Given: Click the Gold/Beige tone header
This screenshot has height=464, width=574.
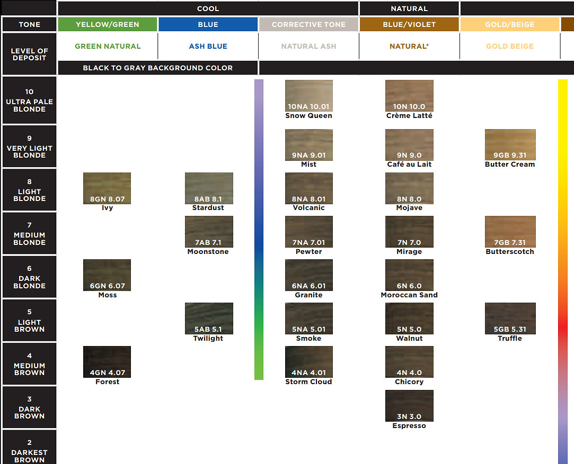Looking at the screenshot, I should (x=509, y=24).
